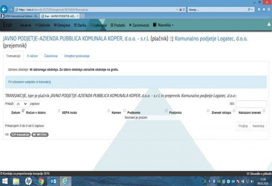Viewport: 272px width, 186px height.
Task: Open the taskbar clock and date
Action: (x=263, y=181)
